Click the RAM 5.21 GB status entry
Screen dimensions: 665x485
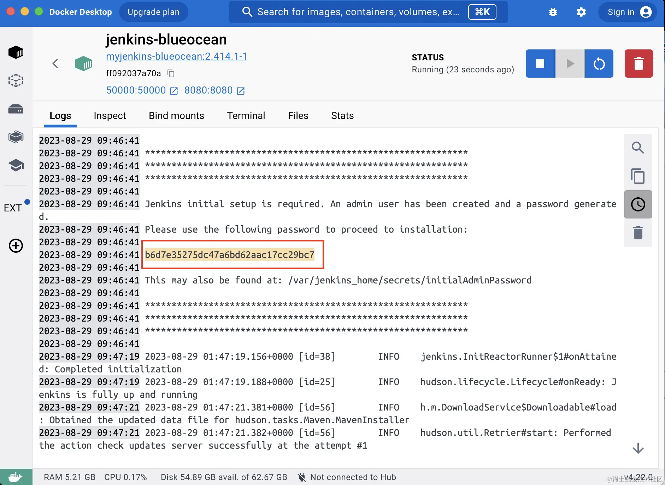coord(70,477)
